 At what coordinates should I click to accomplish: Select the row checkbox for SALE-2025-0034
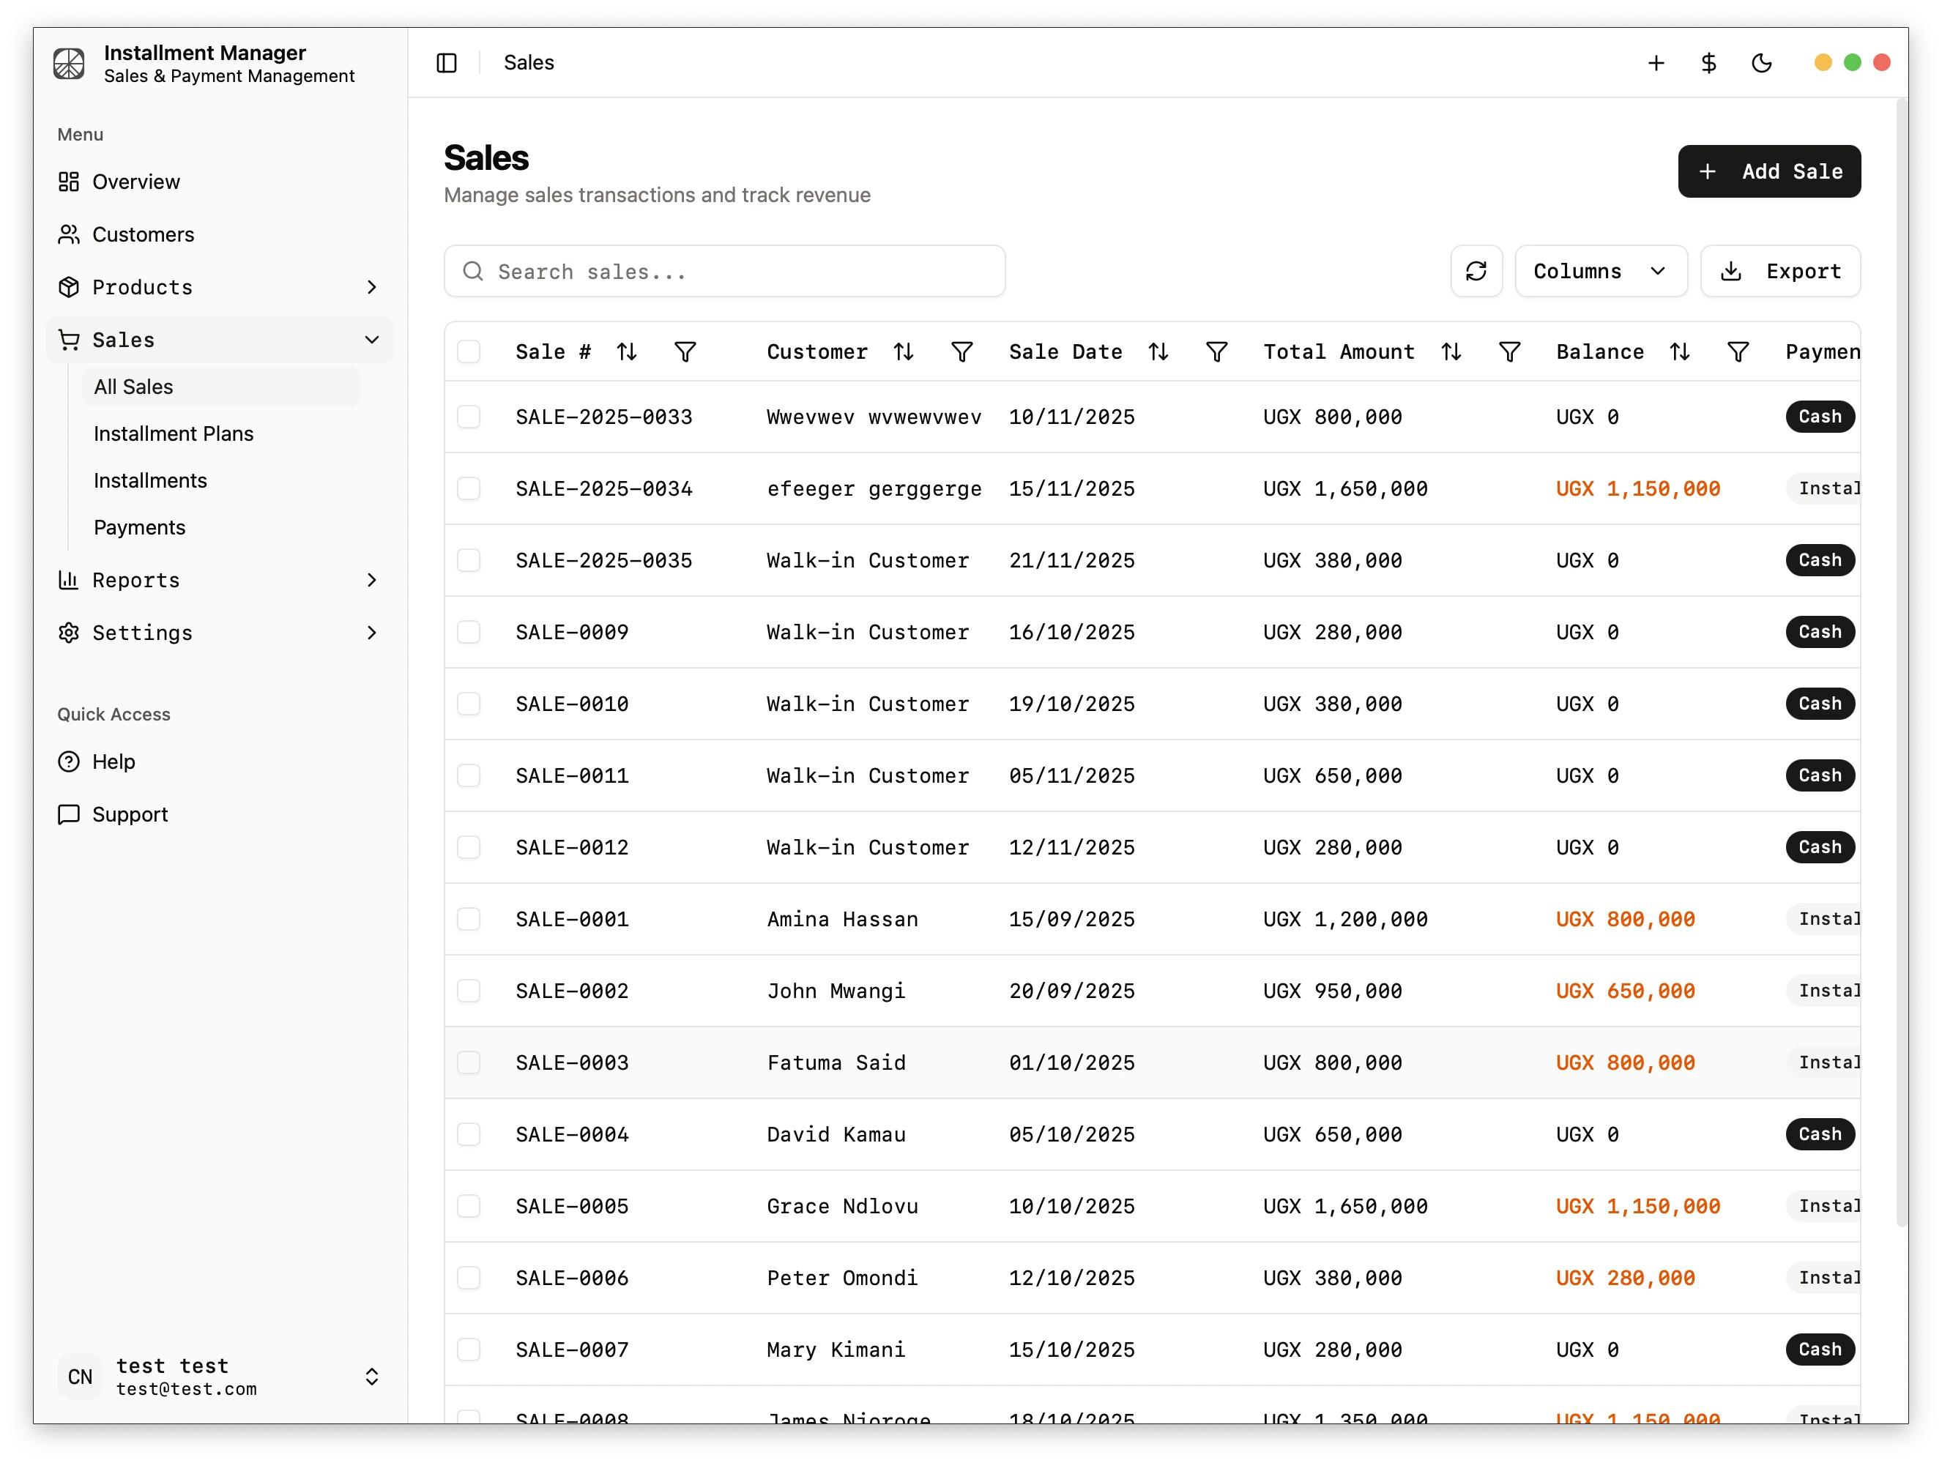click(x=469, y=489)
